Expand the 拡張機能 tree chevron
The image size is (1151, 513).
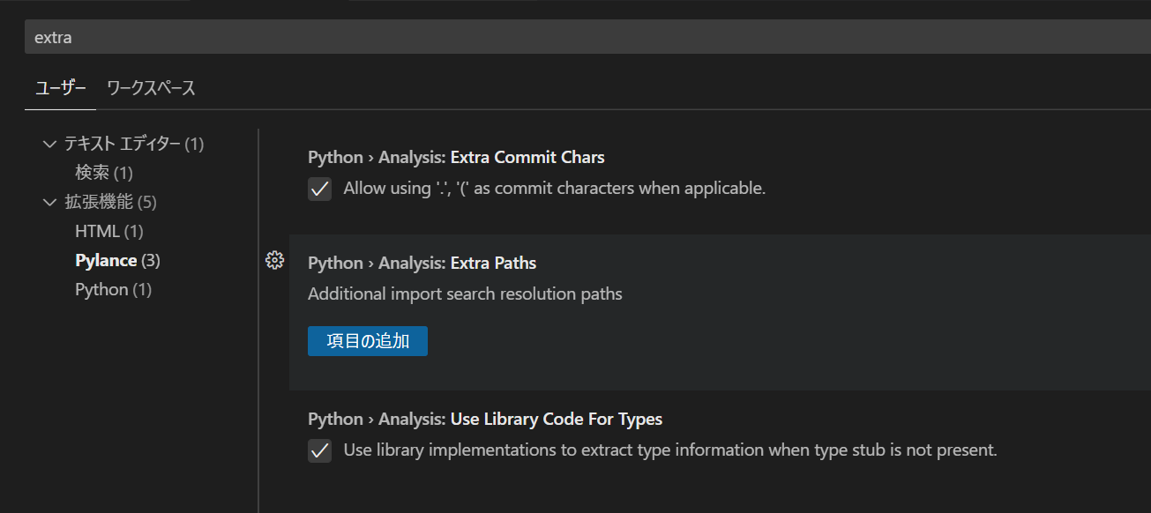(49, 202)
